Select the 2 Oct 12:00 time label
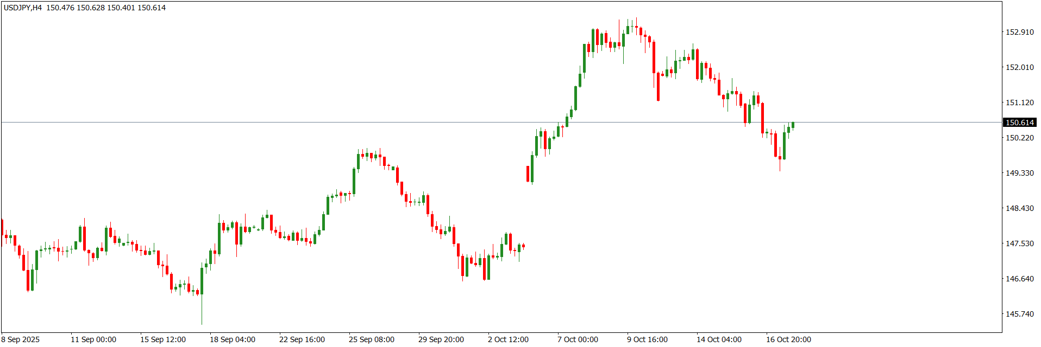1041x347 pixels. (508, 339)
